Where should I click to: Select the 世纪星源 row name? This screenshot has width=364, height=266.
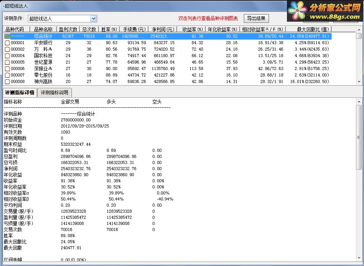[x=43, y=62]
